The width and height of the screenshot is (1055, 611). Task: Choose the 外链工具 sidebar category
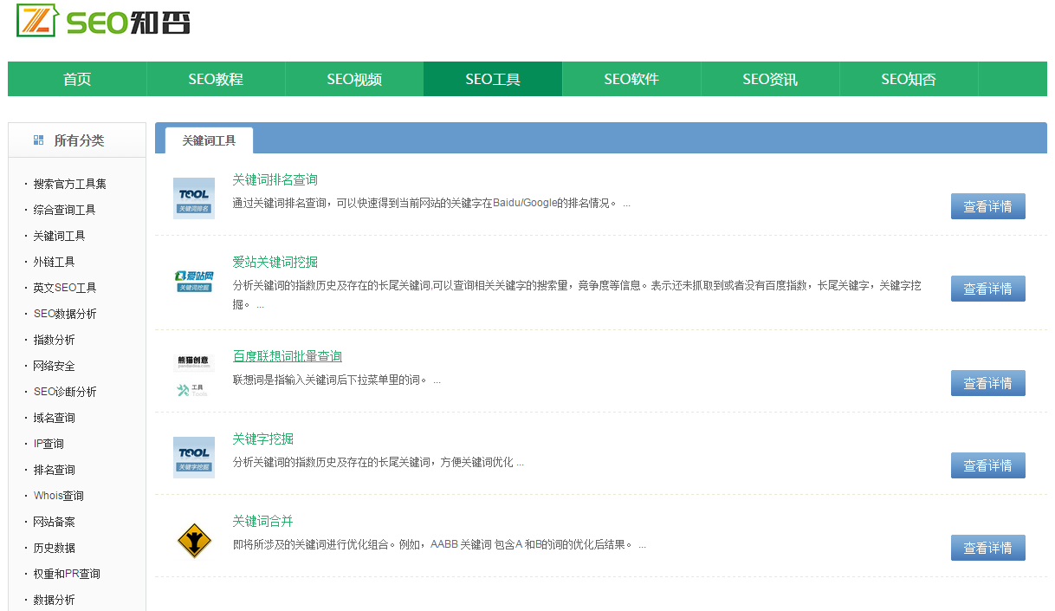55,262
